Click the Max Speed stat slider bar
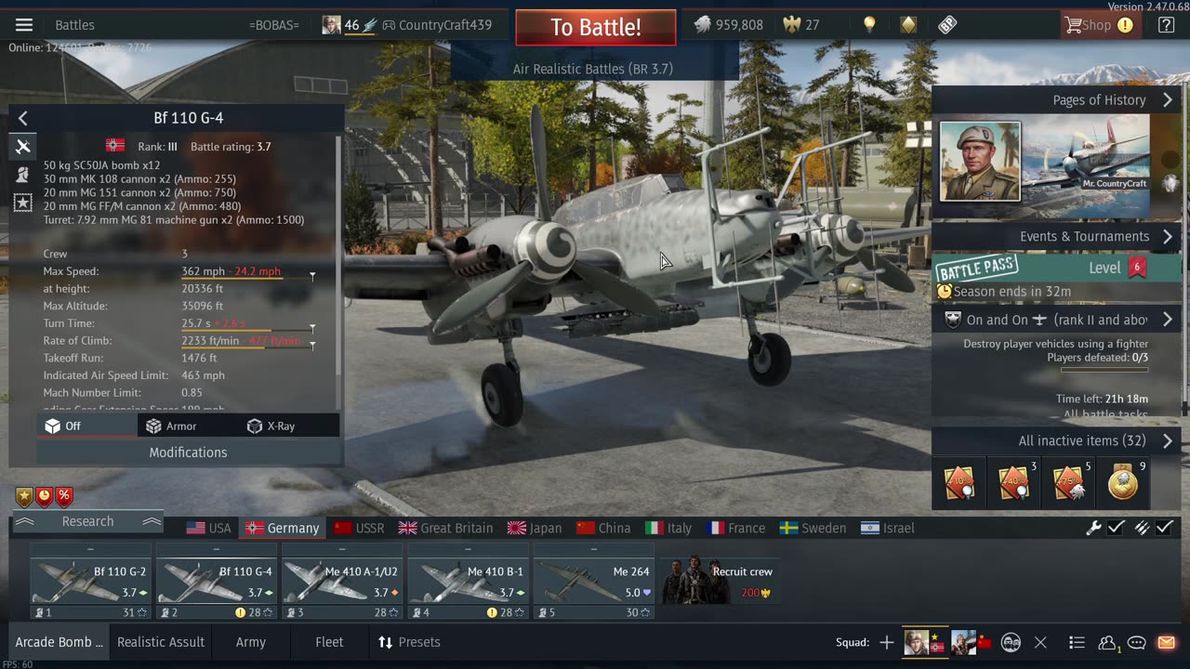Viewport: 1190px width, 669px height. pyautogui.click(x=248, y=278)
